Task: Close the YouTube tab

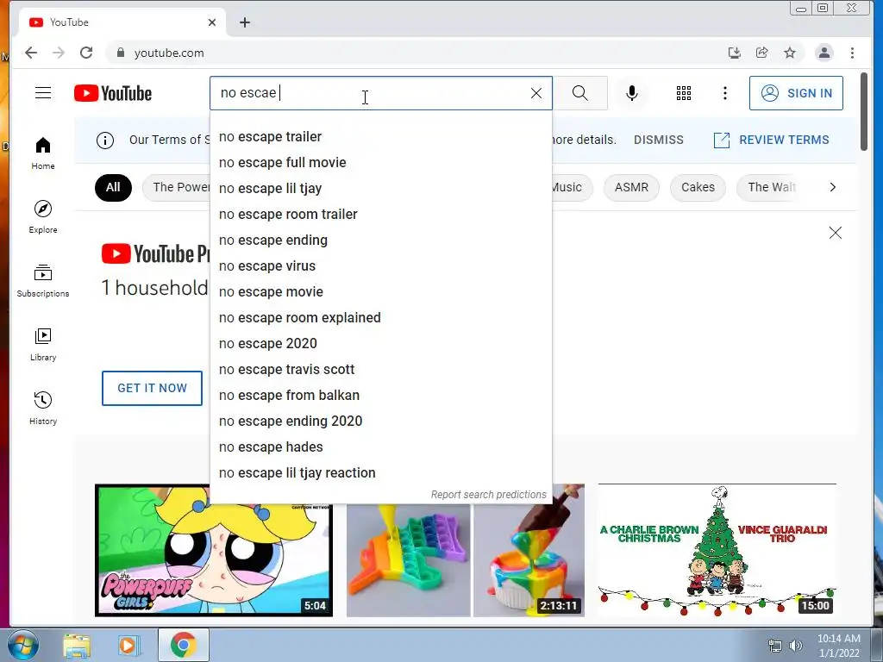Action: click(x=212, y=22)
